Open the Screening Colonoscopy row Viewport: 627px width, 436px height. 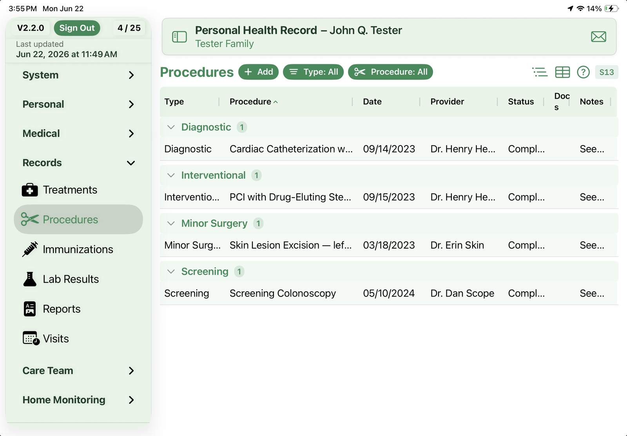tap(389, 293)
